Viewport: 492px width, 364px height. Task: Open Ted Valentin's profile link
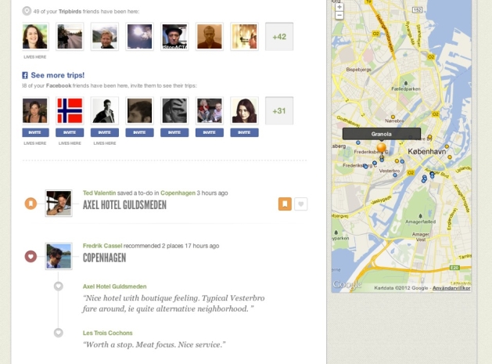pyautogui.click(x=99, y=193)
